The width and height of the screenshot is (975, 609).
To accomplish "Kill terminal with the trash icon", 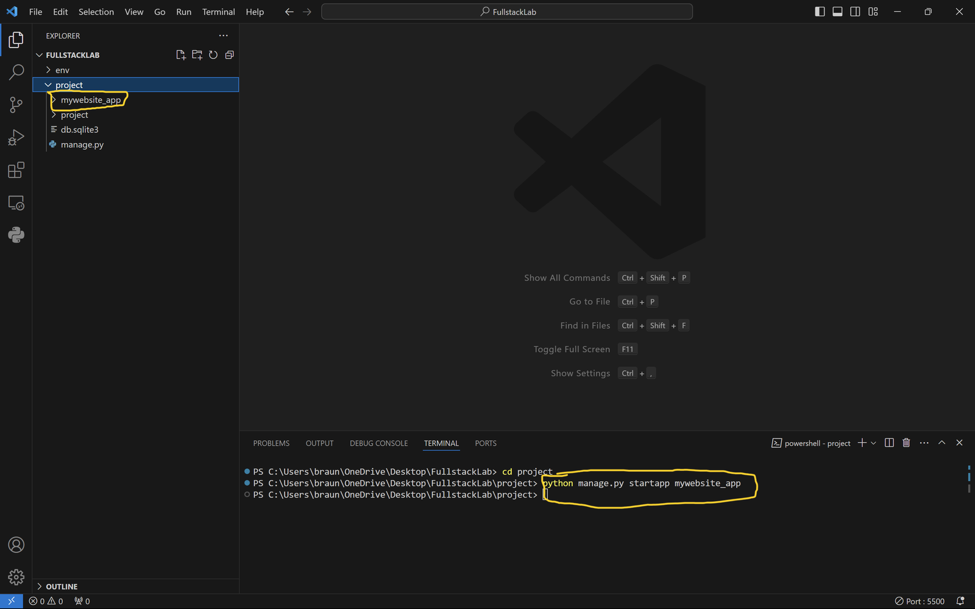I will point(906,443).
